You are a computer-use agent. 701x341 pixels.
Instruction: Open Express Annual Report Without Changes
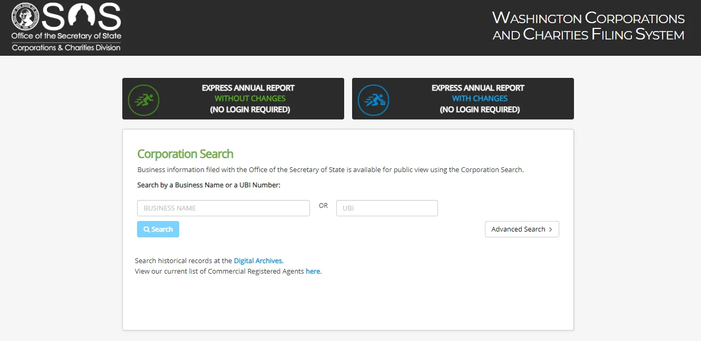point(233,99)
